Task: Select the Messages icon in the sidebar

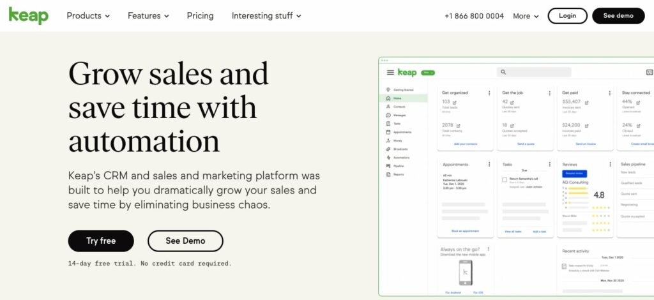Action: click(389, 115)
